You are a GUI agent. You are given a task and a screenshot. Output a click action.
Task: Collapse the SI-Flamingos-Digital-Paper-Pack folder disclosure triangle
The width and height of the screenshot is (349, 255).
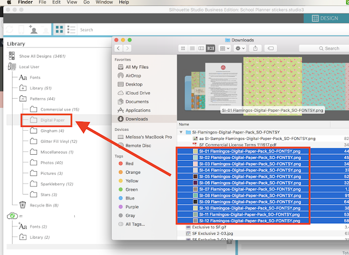[181, 132]
